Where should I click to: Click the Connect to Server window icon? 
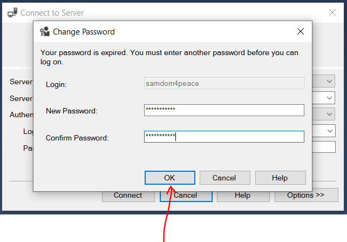[x=12, y=12]
